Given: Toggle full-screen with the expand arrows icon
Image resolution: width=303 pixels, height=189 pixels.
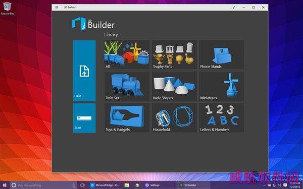Looking at the screenshot, I should click(x=234, y=8).
